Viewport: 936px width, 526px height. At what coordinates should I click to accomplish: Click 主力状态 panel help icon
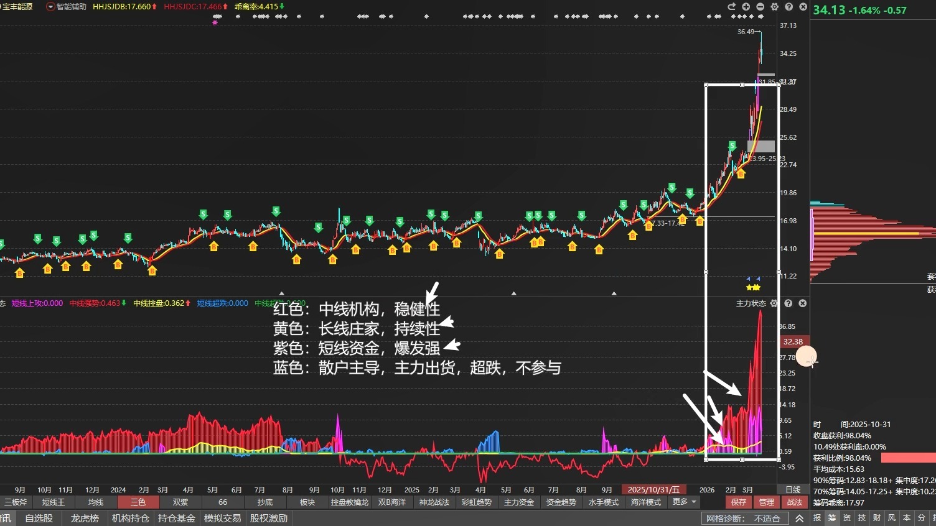[788, 303]
